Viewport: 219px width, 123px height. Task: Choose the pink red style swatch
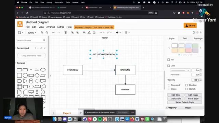188,50
